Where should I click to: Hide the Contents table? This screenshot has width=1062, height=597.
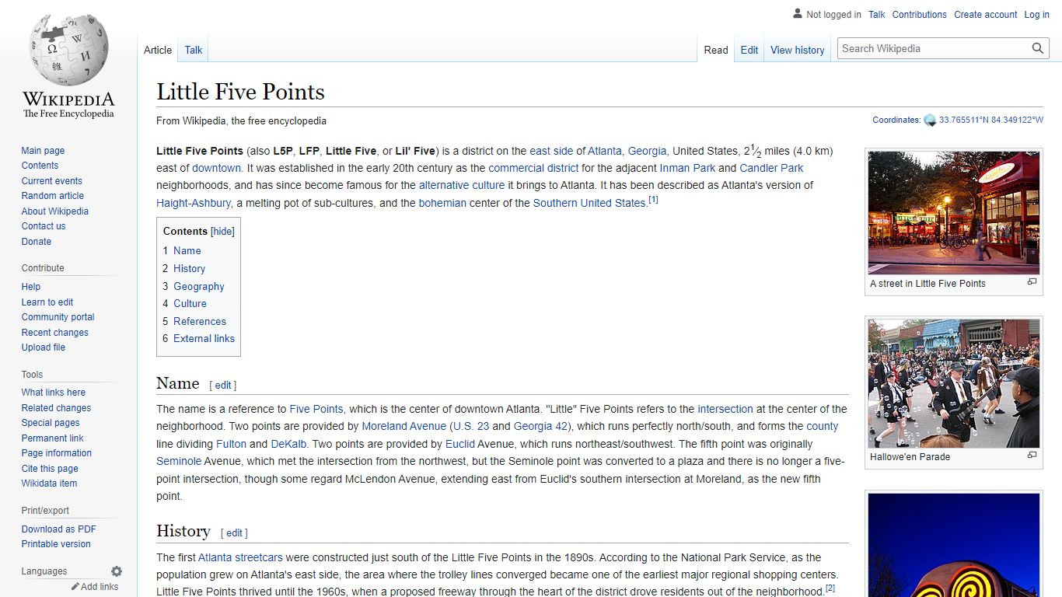(222, 231)
